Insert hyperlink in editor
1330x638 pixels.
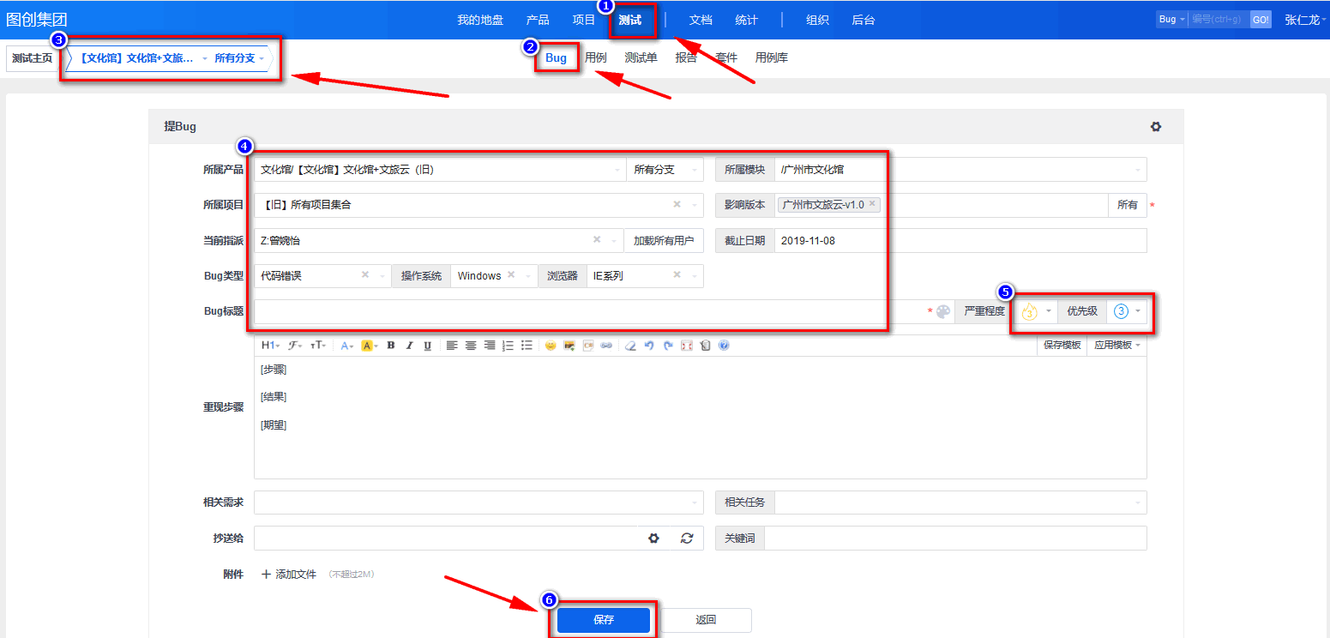[606, 346]
